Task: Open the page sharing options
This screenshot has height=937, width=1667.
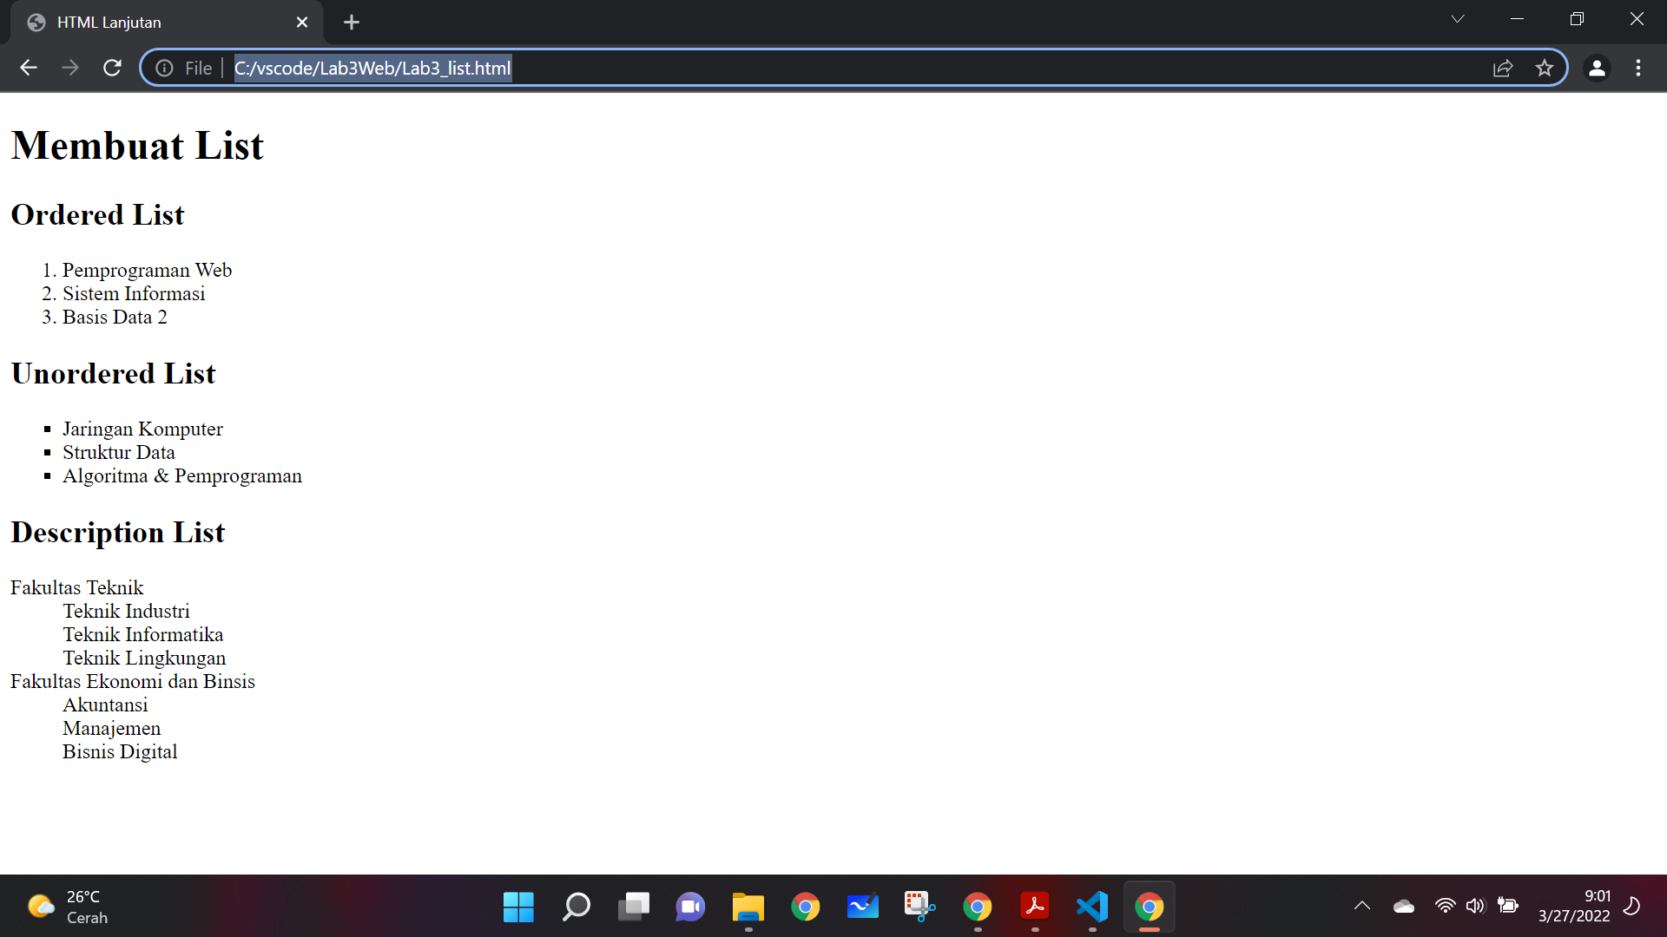Action: 1503,68
